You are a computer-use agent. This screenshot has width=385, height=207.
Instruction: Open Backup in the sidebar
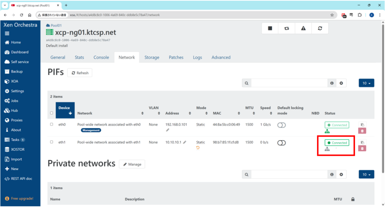click(17, 72)
